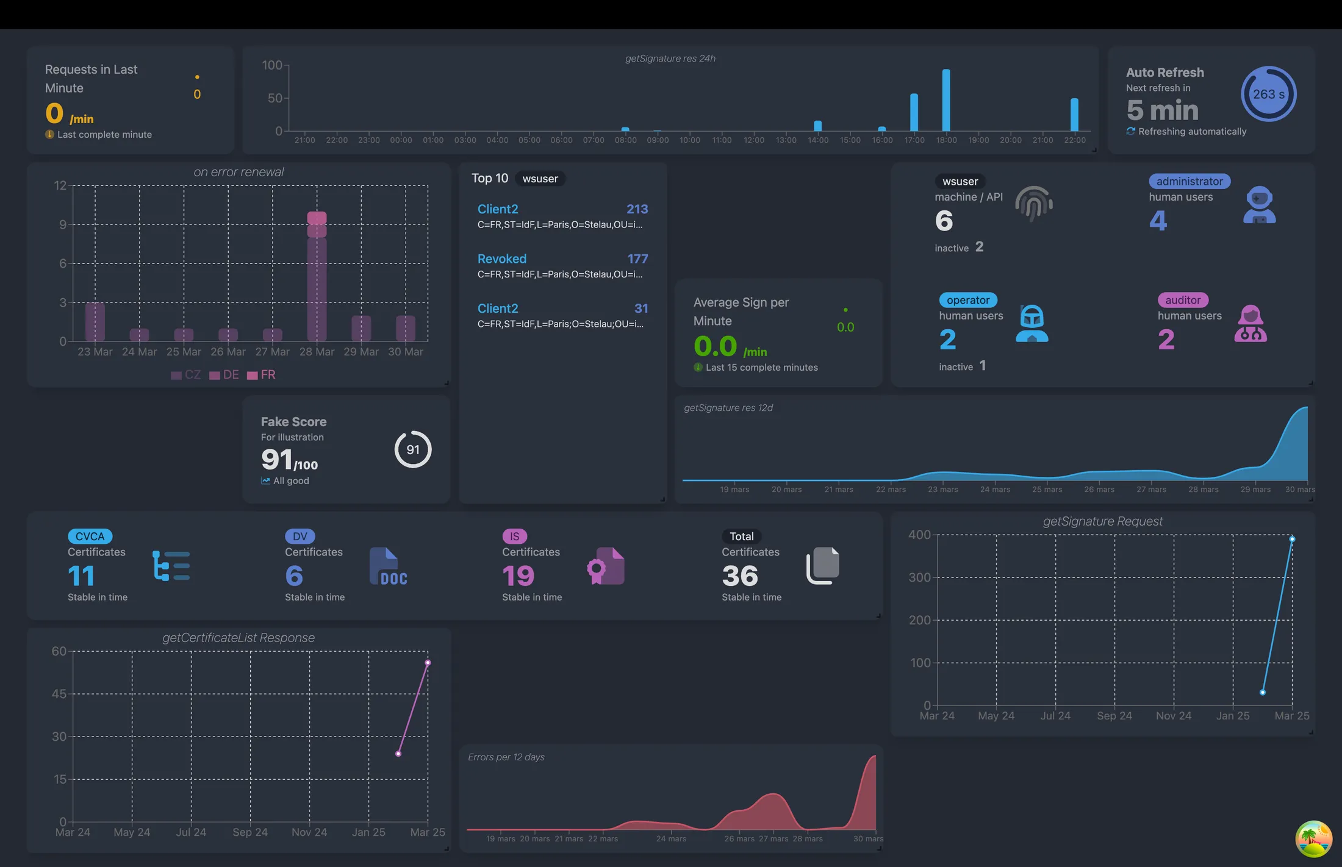Screen dimensions: 1342x867
Task: Click the 'inactive 1' operator text
Action: 963,366
